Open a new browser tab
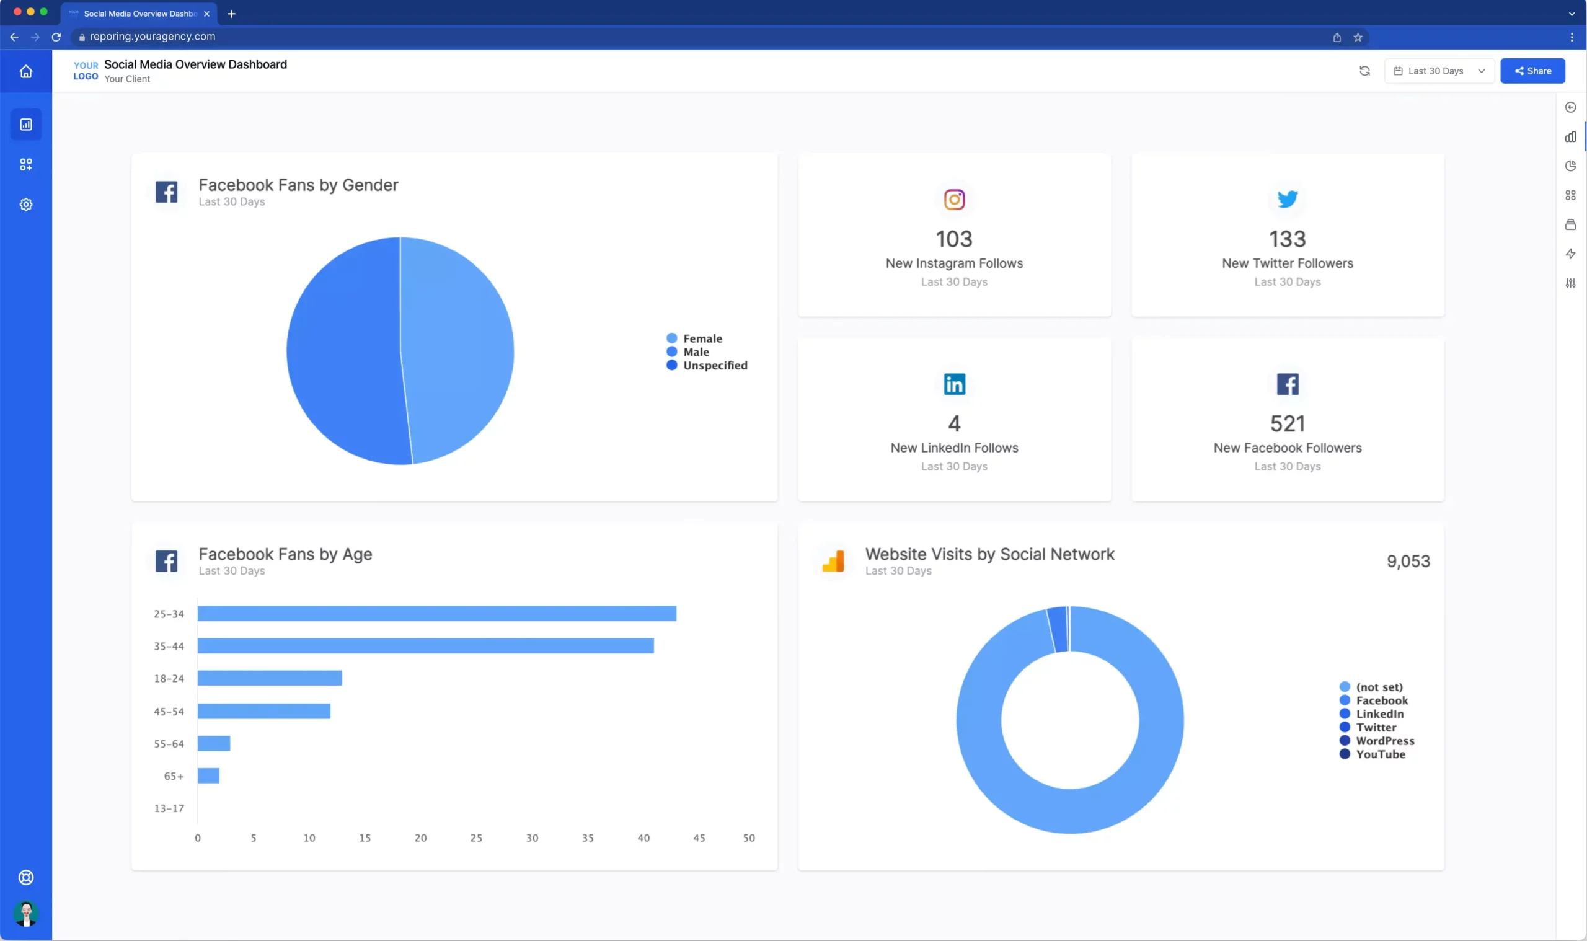Image resolution: width=1587 pixels, height=941 pixels. 231,13
